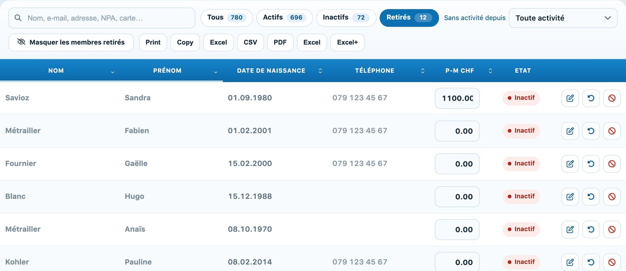The height and width of the screenshot is (271, 626).
Task: Click ban icon for Savioz Sandra
Action: (612, 98)
